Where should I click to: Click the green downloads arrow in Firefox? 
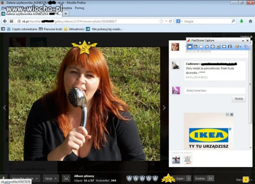[x=242, y=21]
